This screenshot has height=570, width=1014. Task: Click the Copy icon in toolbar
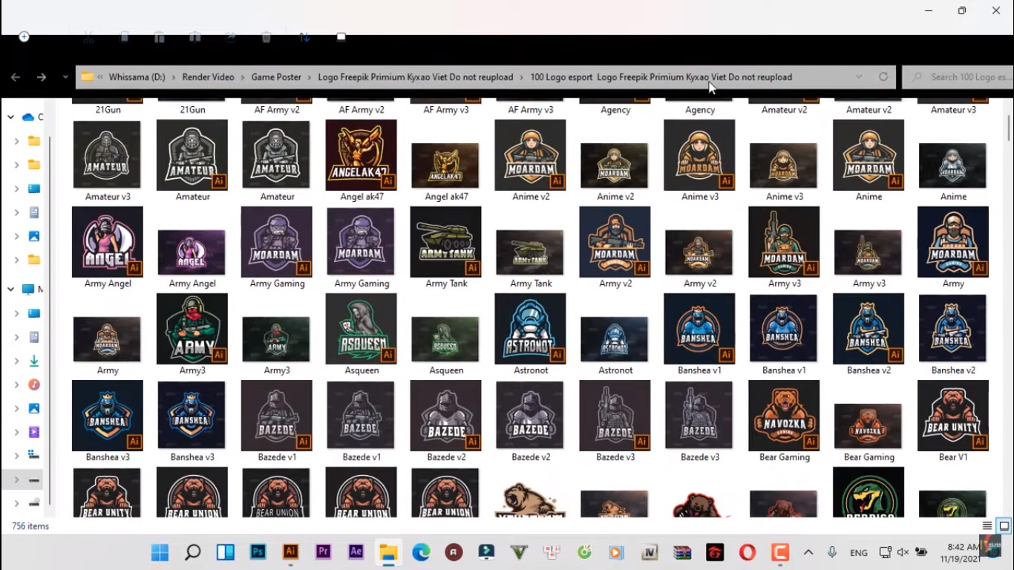point(125,36)
